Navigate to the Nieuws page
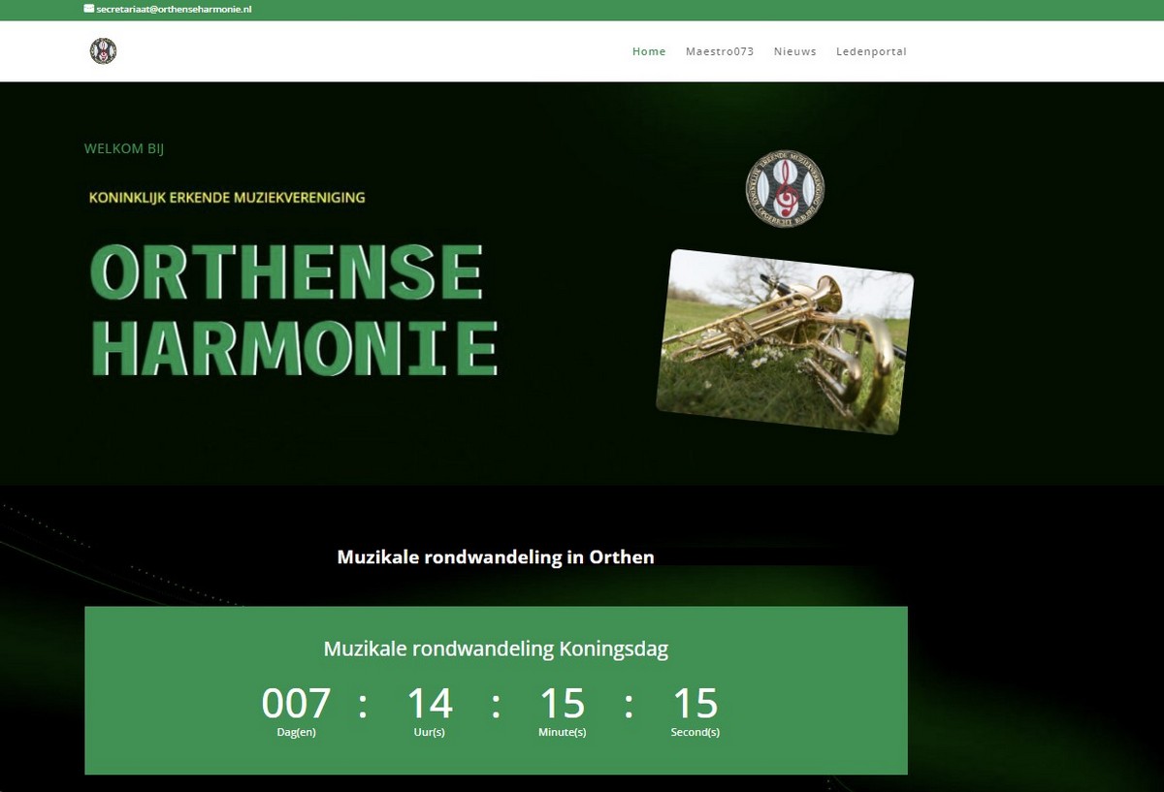This screenshot has height=792, width=1164. [794, 51]
